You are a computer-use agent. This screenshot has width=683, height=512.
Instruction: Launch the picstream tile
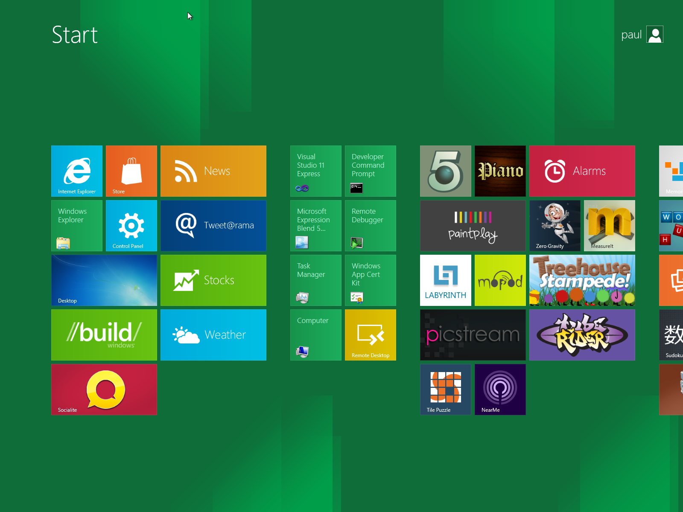(x=473, y=335)
